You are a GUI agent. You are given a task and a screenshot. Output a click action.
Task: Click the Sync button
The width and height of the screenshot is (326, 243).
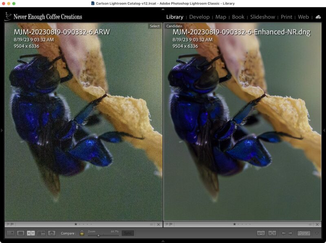pyautogui.click(x=128, y=233)
